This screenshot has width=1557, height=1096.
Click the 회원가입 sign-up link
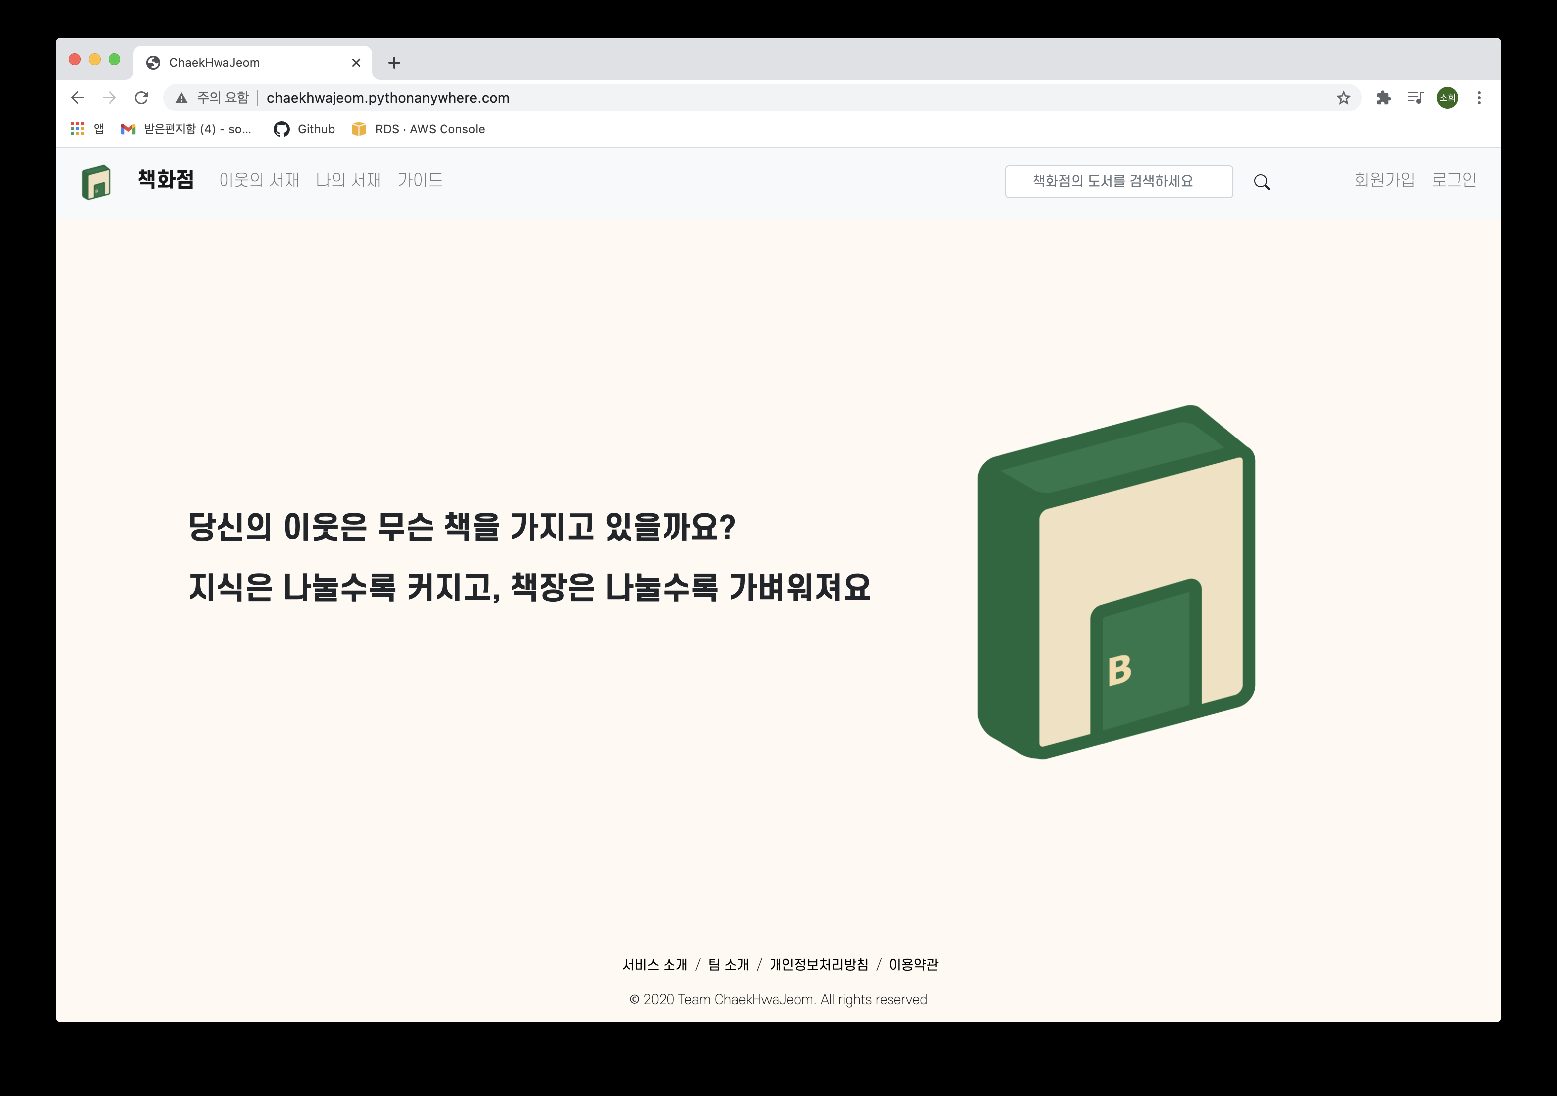[1384, 180]
